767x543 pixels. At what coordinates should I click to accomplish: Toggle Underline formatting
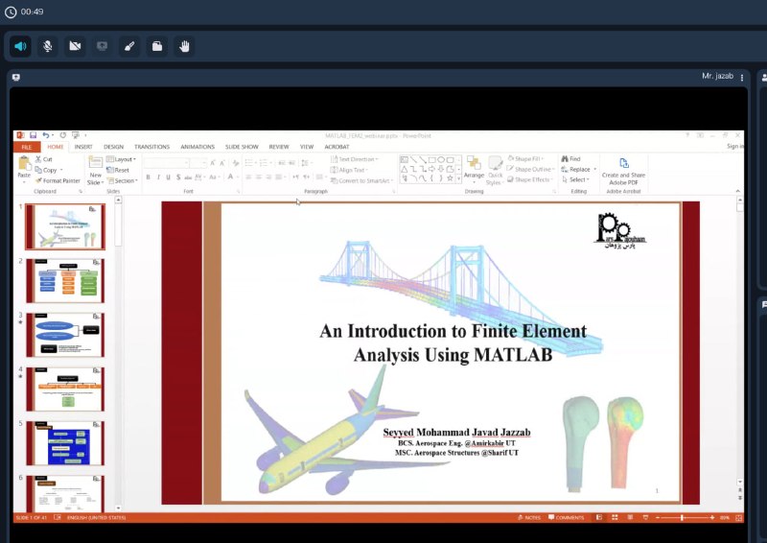(169, 177)
